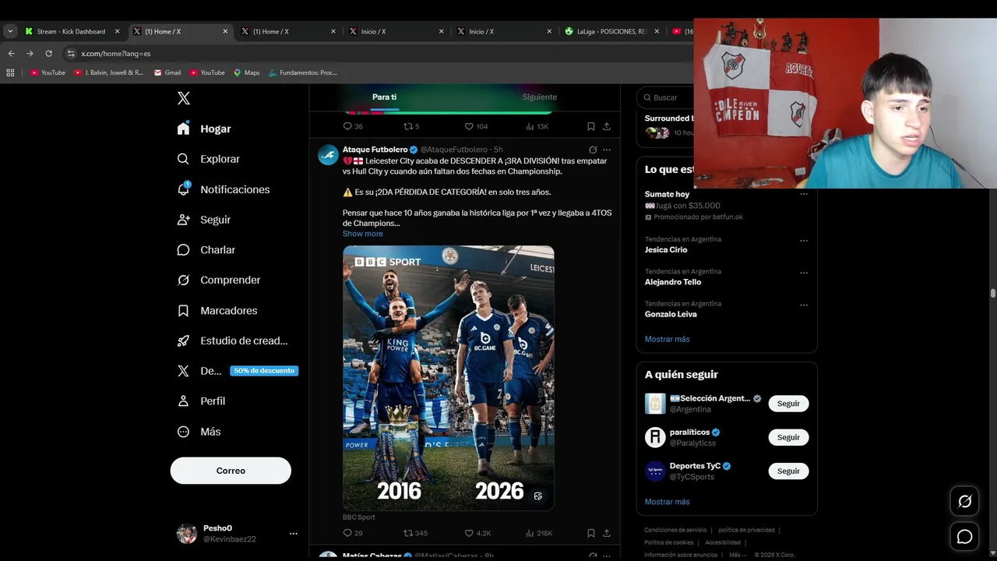Image resolution: width=997 pixels, height=561 pixels.
Task: Open Notificaciones in the sidebar
Action: (x=223, y=189)
